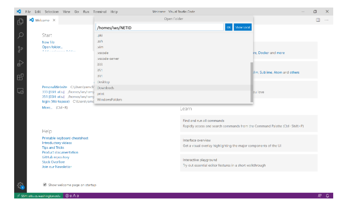Open the Remote Explorer view icon
The image size is (354, 206).
pyautogui.click(x=20, y=91)
